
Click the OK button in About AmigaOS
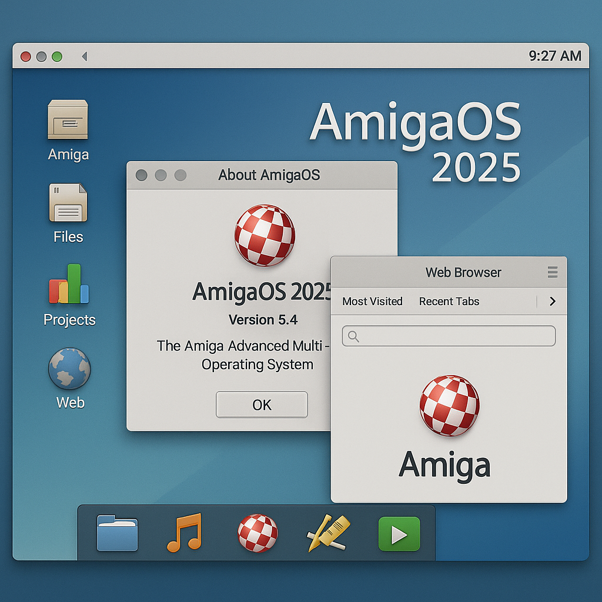(x=262, y=404)
